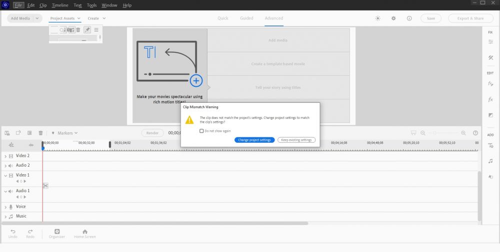Viewport: 500px width, 252px height.
Task: Switch to the Guided tab
Action: click(x=246, y=18)
